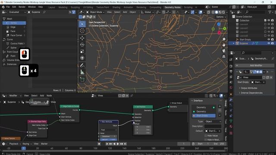The width and height of the screenshot is (276, 155).
Task: Toggle modifier show in viewport button
Action: (x=257, y=72)
